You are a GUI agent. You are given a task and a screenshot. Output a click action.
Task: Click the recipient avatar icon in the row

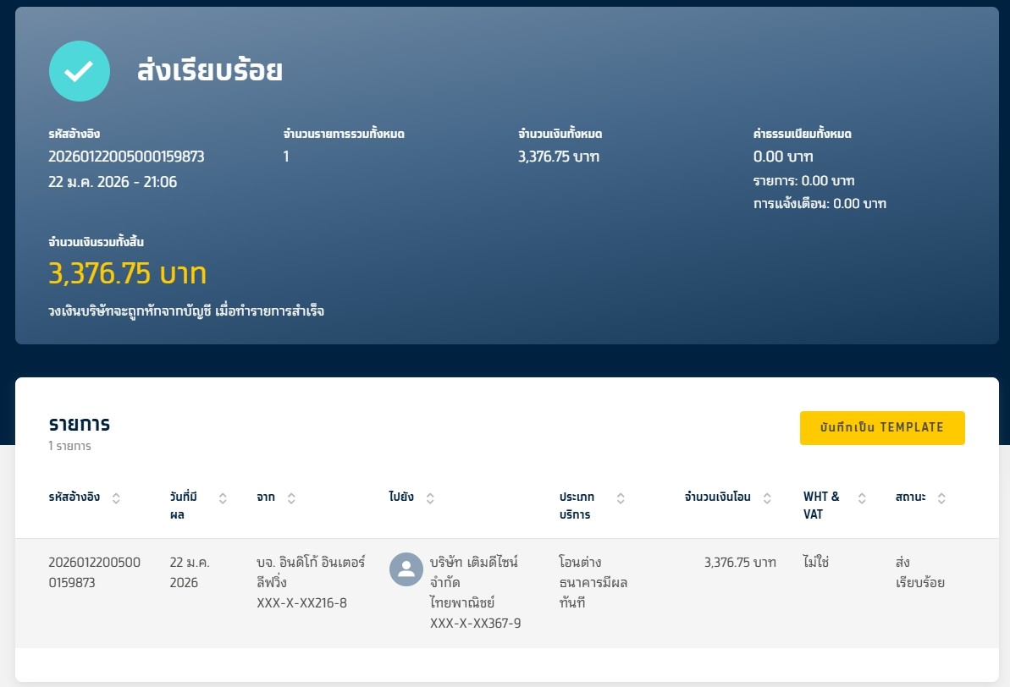406,569
